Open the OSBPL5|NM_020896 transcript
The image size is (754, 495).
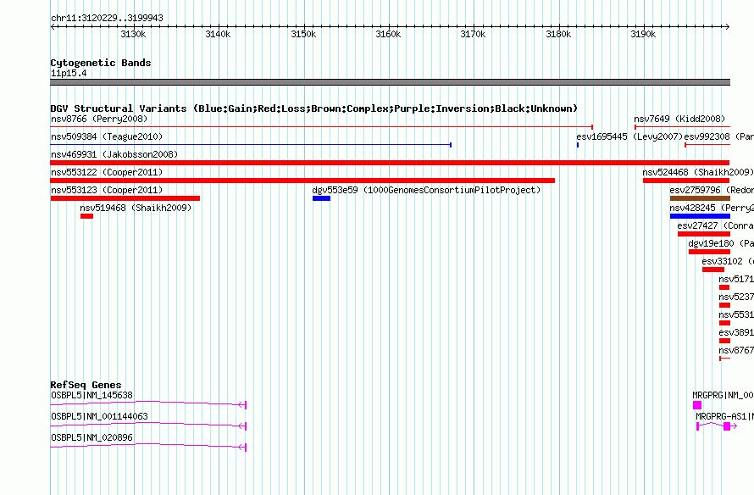pos(148,447)
